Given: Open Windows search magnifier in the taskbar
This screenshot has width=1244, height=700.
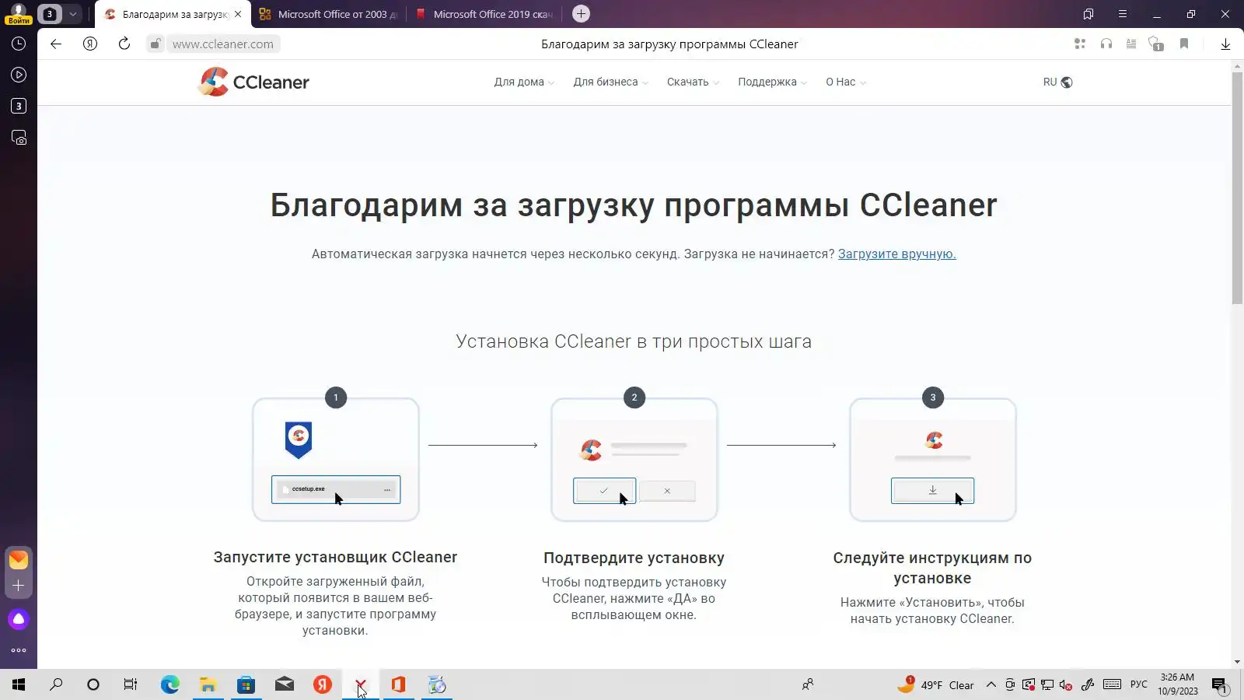Looking at the screenshot, I should [56, 684].
